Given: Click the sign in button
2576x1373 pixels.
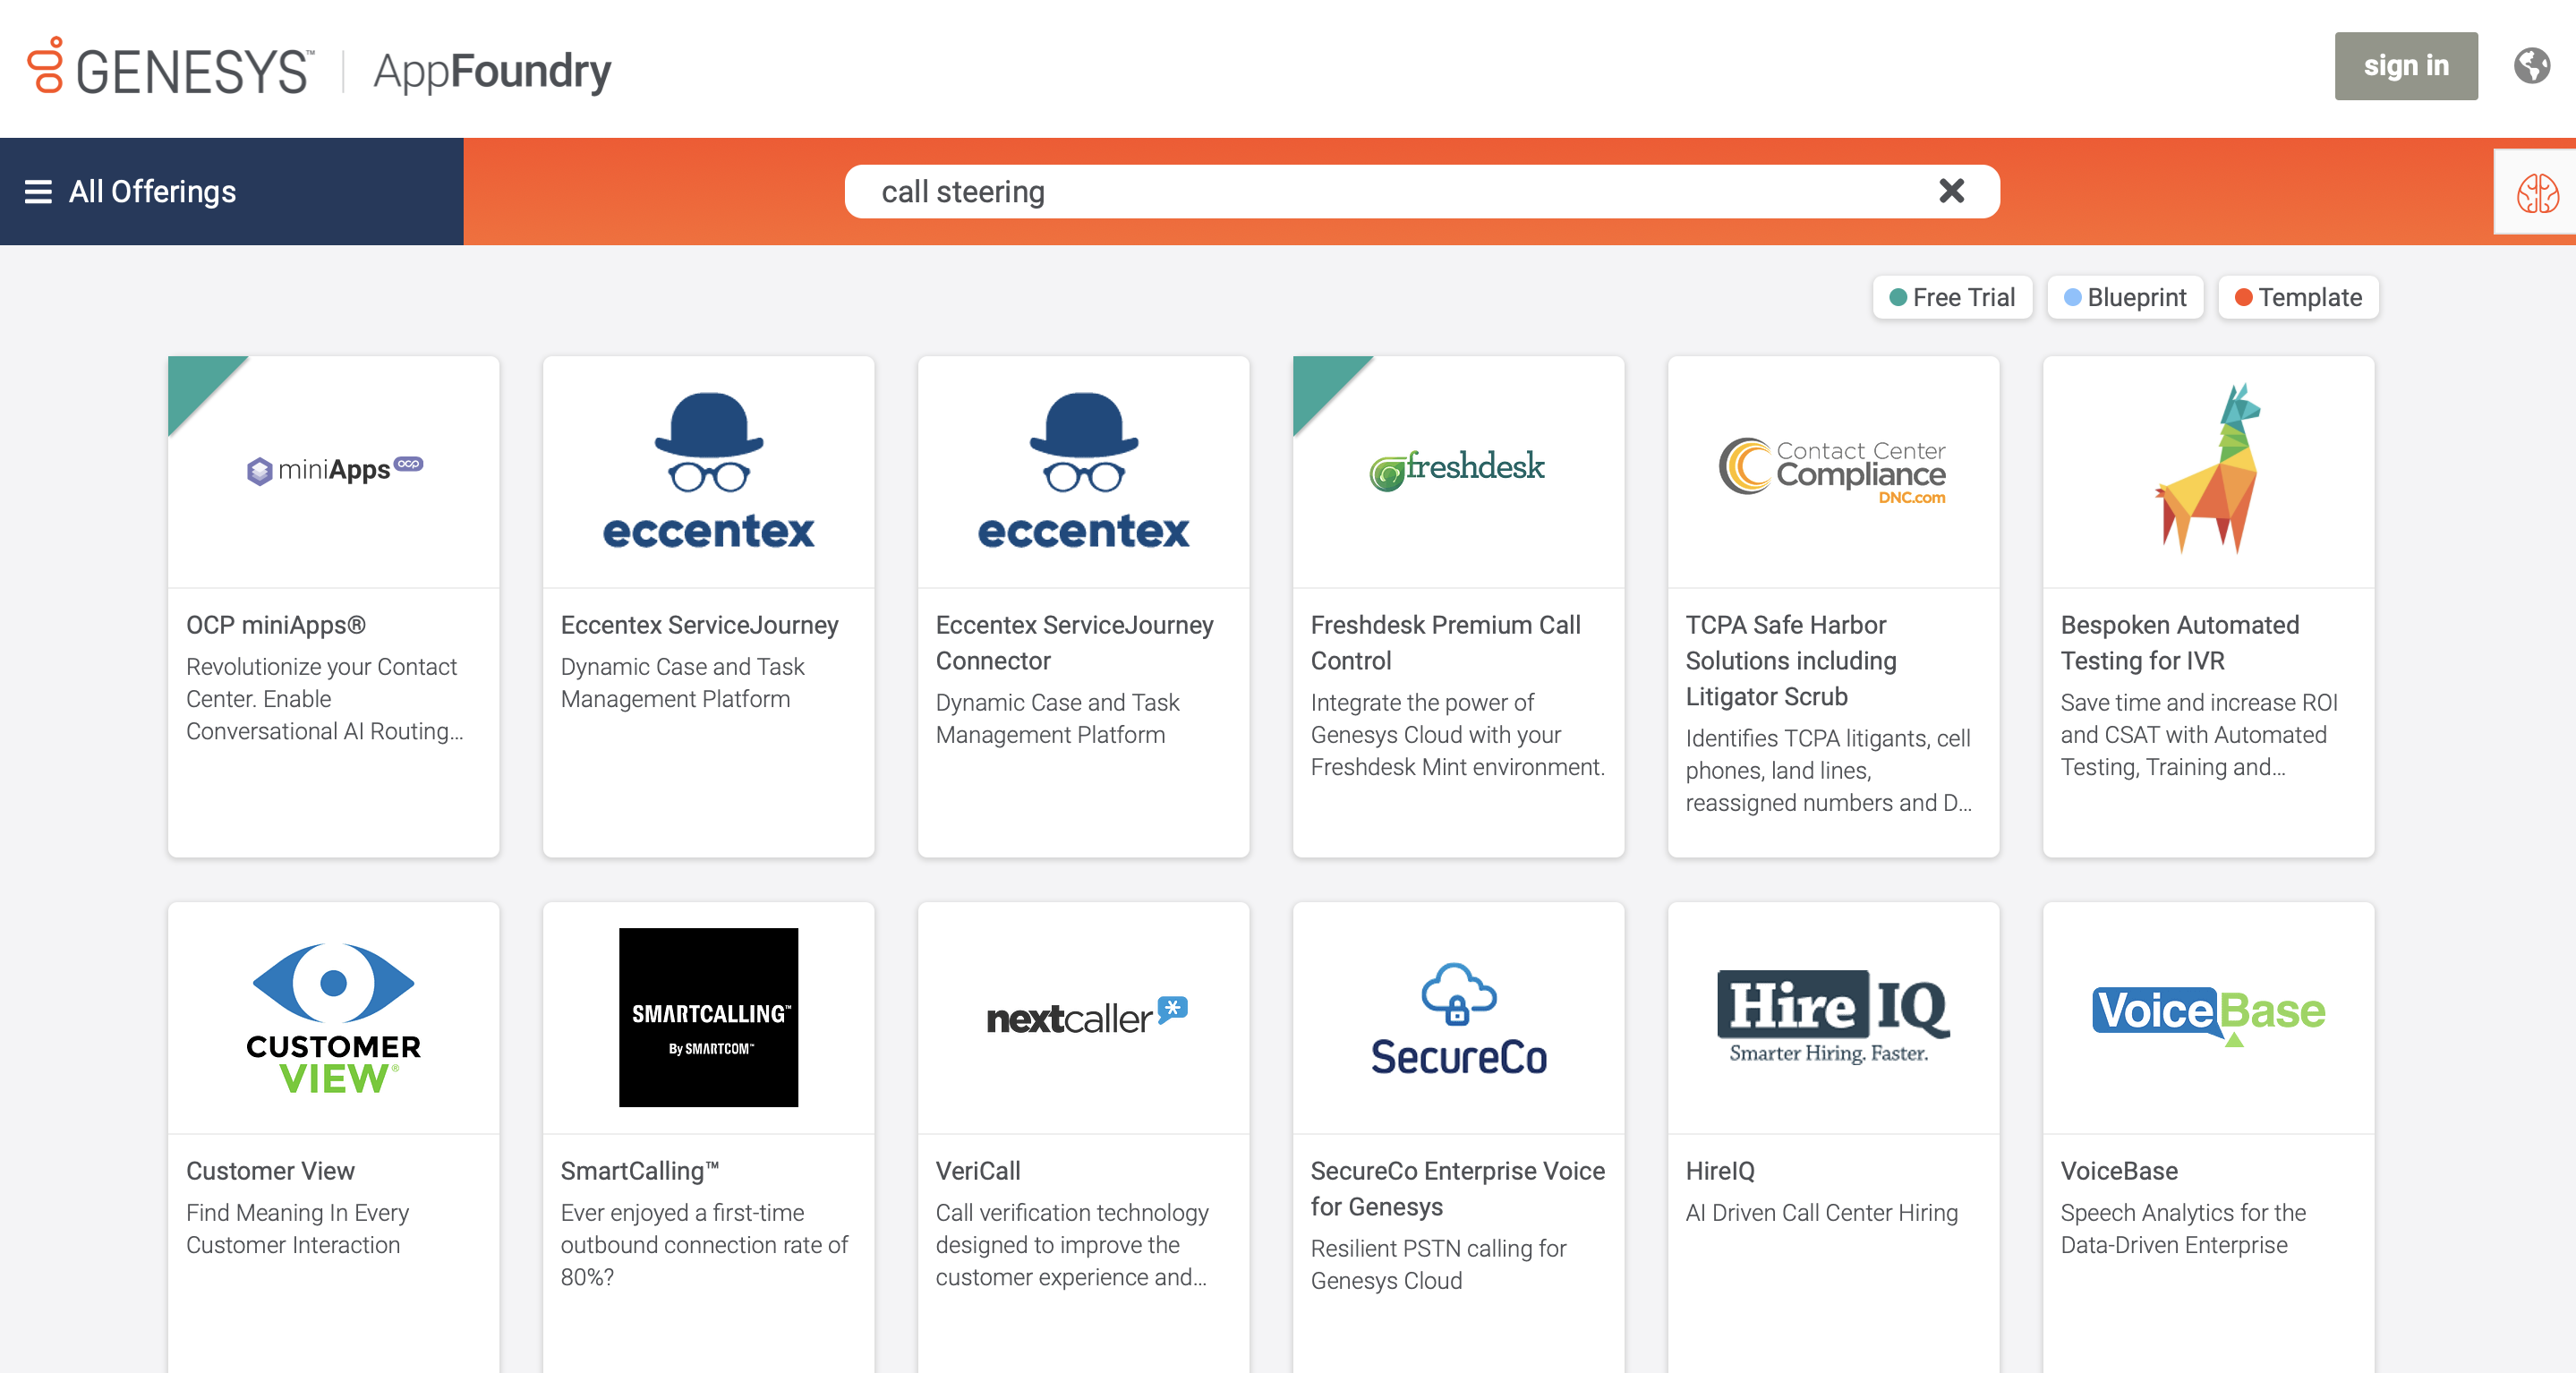Looking at the screenshot, I should coord(2405,66).
